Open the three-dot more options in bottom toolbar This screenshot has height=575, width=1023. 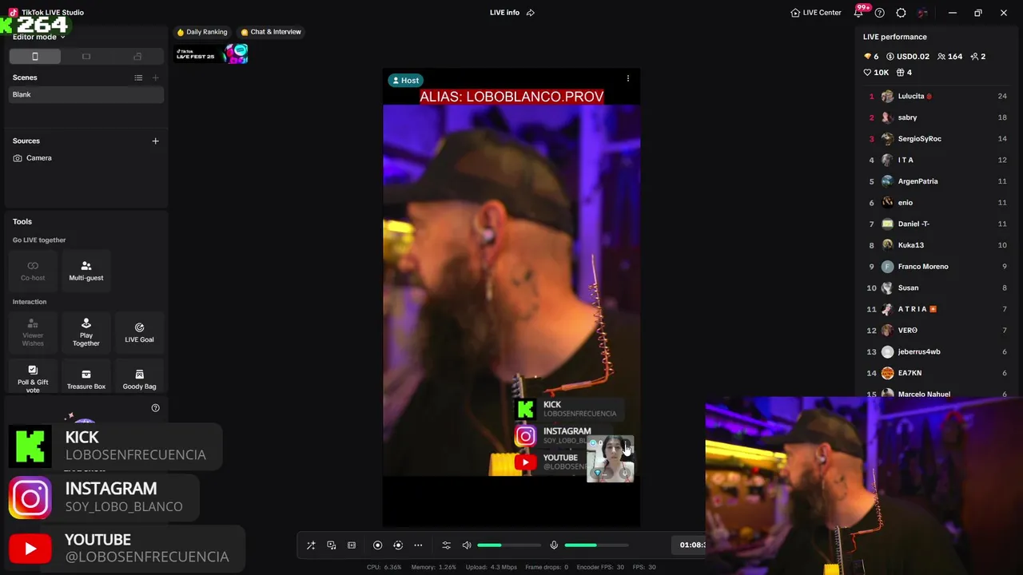[418, 545]
